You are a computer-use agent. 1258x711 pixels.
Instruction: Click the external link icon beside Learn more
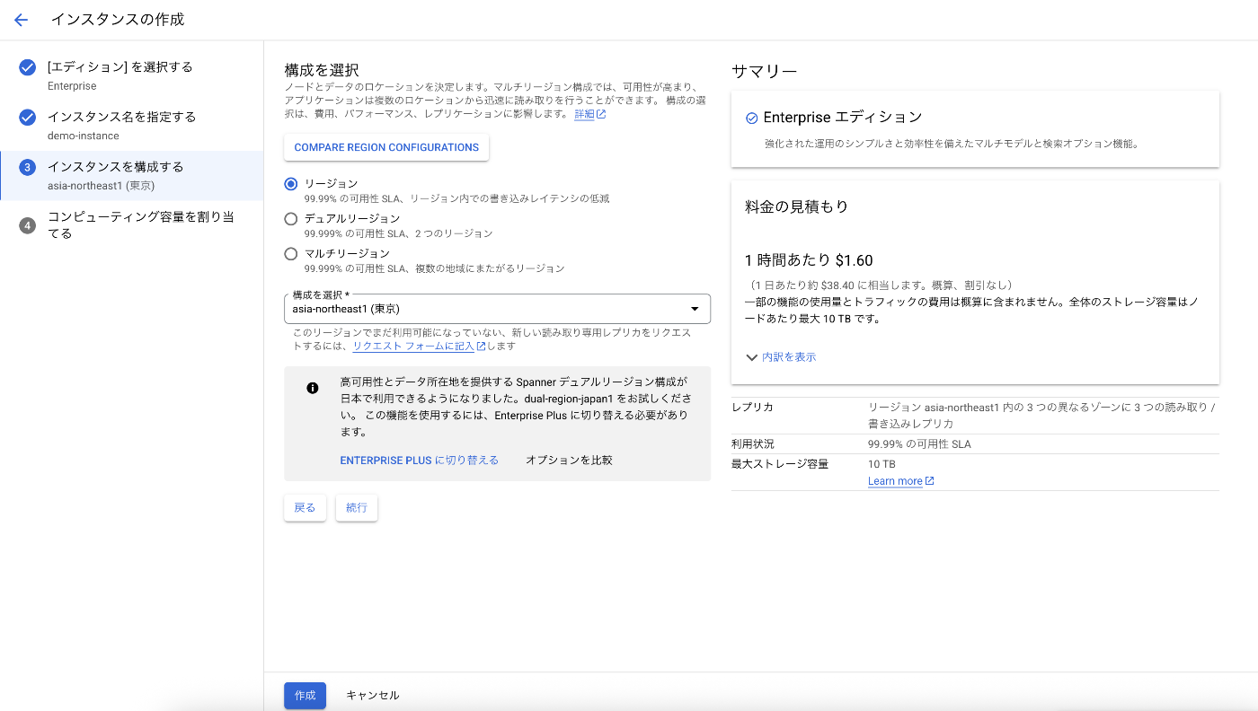[930, 481]
